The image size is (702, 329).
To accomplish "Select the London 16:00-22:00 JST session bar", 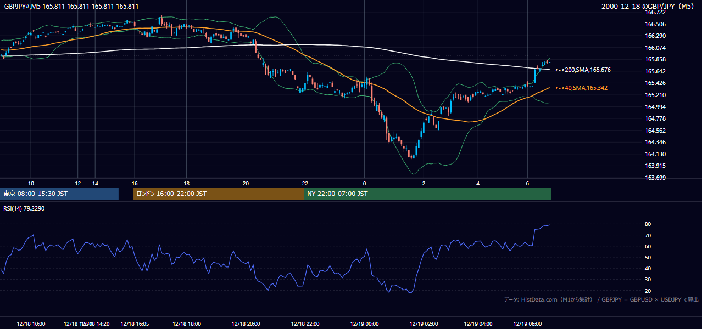I will click(x=219, y=194).
